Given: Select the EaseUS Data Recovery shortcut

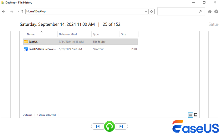Looking at the screenshot, I should tap(80, 49).
